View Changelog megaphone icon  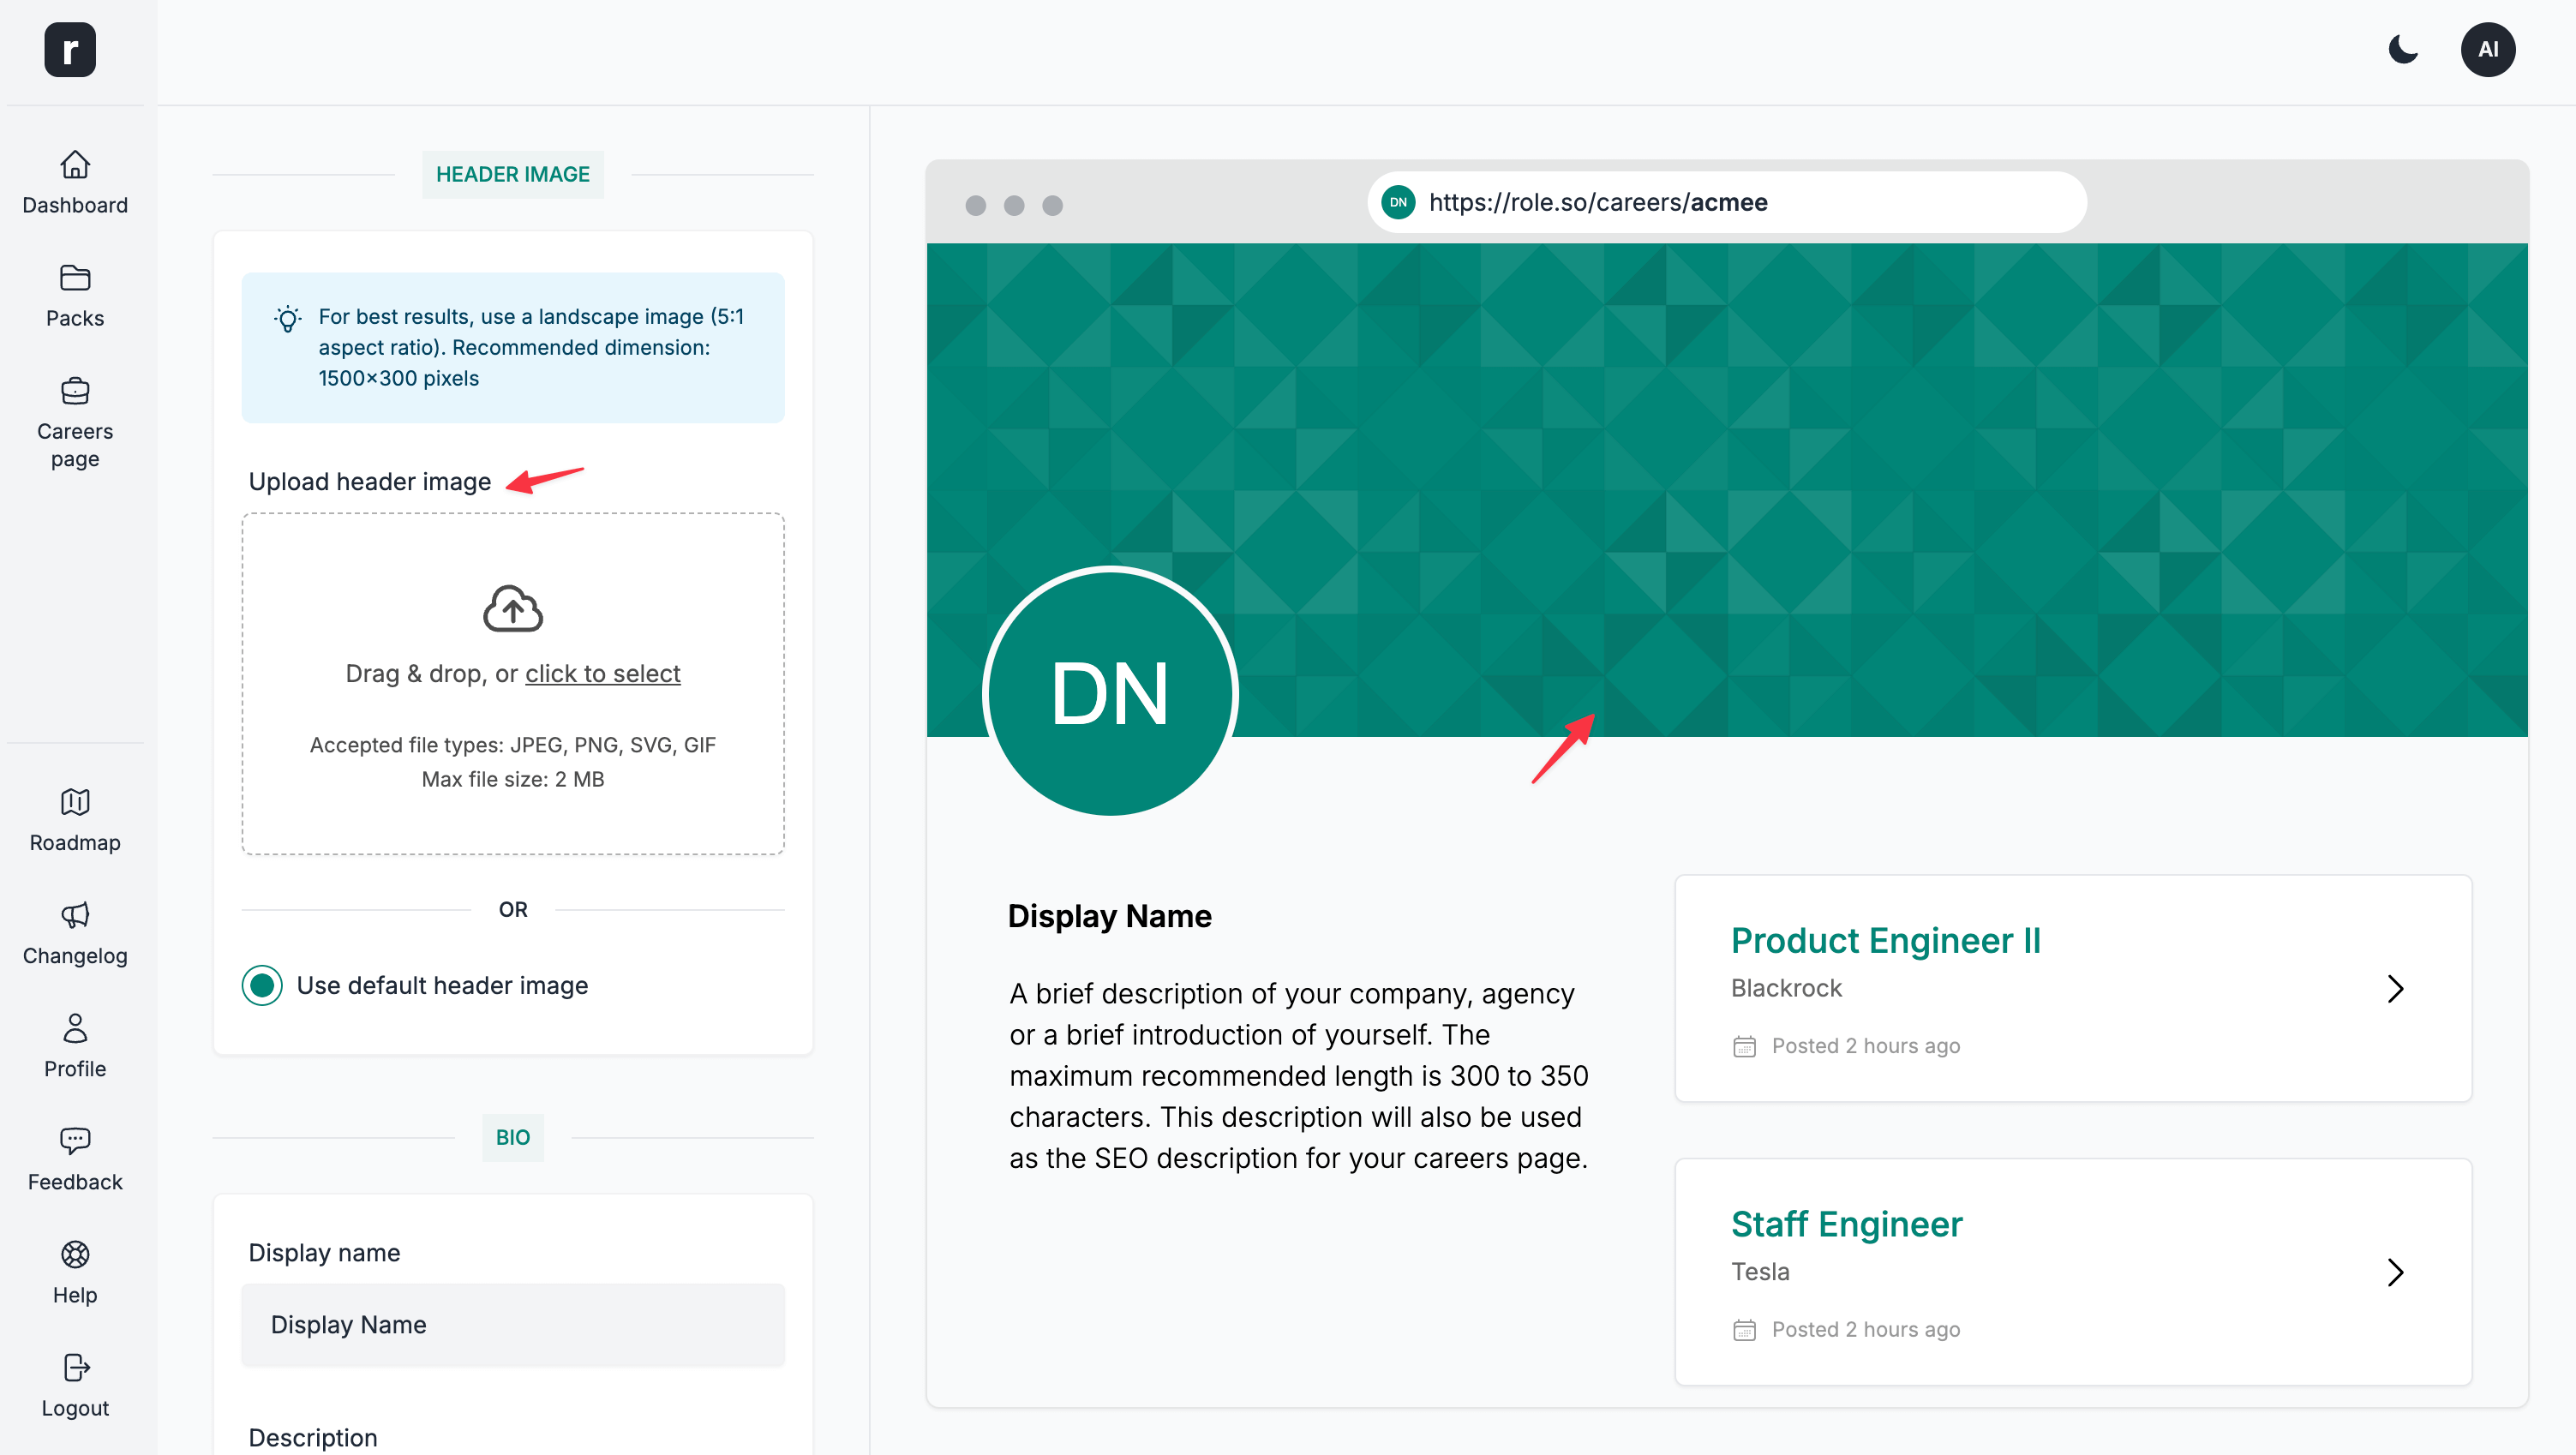(x=75, y=915)
